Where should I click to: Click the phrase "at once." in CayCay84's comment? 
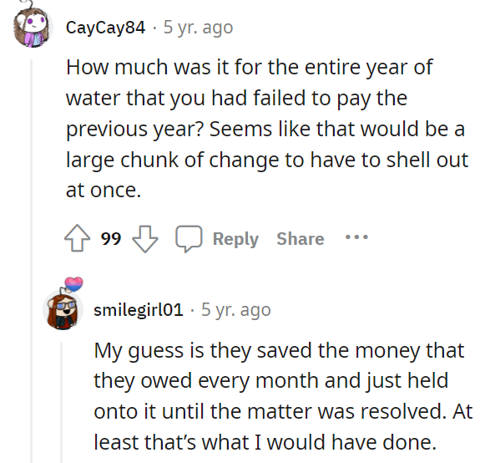pos(104,190)
